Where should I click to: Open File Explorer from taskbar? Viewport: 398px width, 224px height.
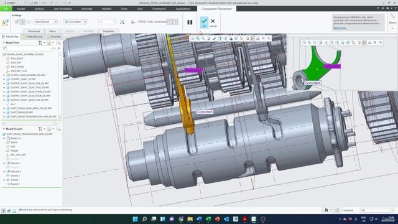(190, 219)
